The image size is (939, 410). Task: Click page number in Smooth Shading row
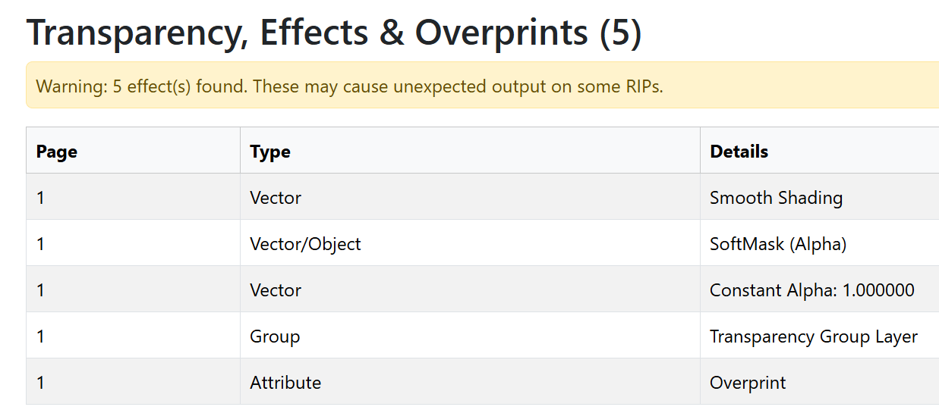coord(41,198)
